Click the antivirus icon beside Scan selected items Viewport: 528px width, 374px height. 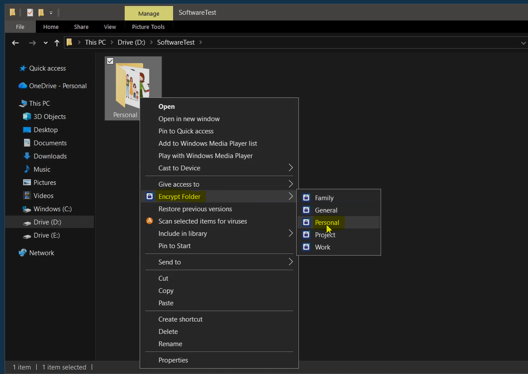pyautogui.click(x=150, y=221)
